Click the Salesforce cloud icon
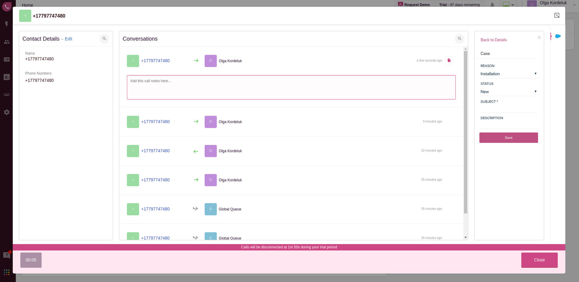Image resolution: width=579 pixels, height=282 pixels. (558, 36)
